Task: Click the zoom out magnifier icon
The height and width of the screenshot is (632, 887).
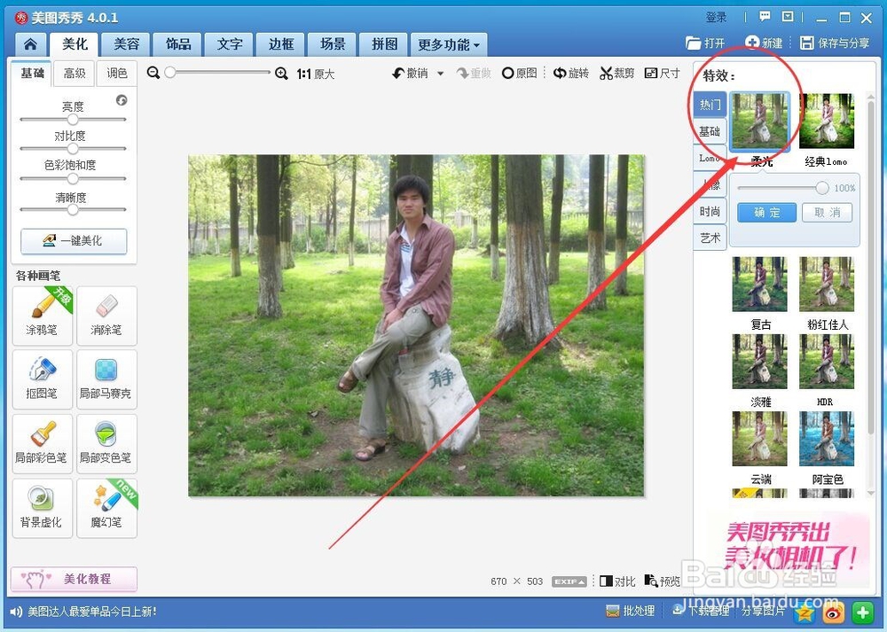Action: point(153,73)
